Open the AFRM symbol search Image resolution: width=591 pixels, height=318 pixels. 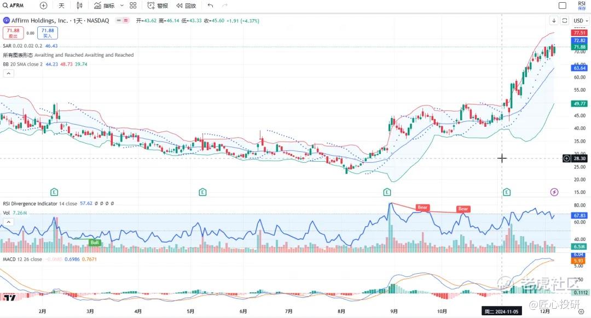(x=13, y=5)
